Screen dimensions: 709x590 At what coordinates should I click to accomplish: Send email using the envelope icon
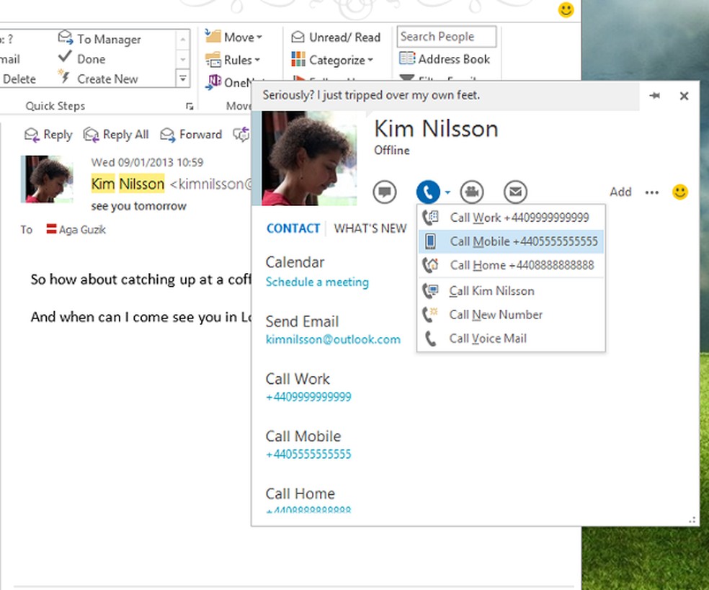click(x=515, y=192)
